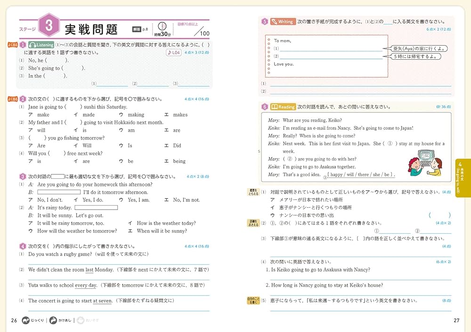Click the clock icon showing 30分
This screenshot has height=332, width=471.
162,26
